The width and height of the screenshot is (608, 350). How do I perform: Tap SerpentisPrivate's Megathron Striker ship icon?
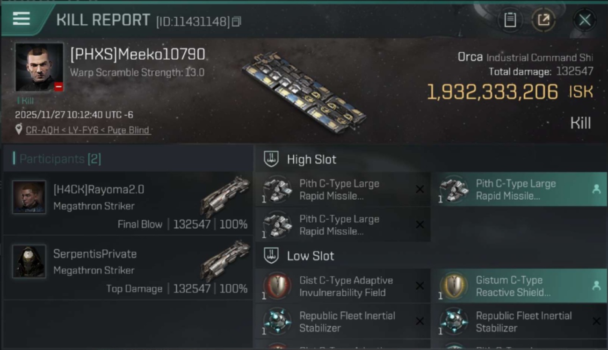coord(226,259)
